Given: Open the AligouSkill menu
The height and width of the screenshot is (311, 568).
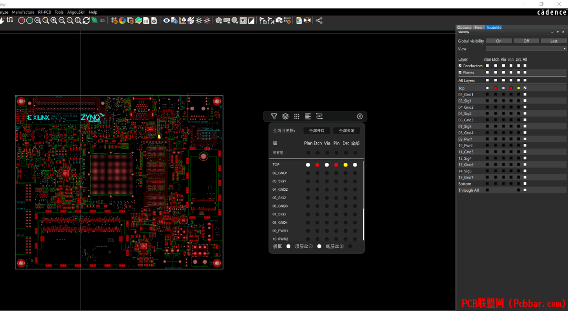Looking at the screenshot, I should point(76,12).
